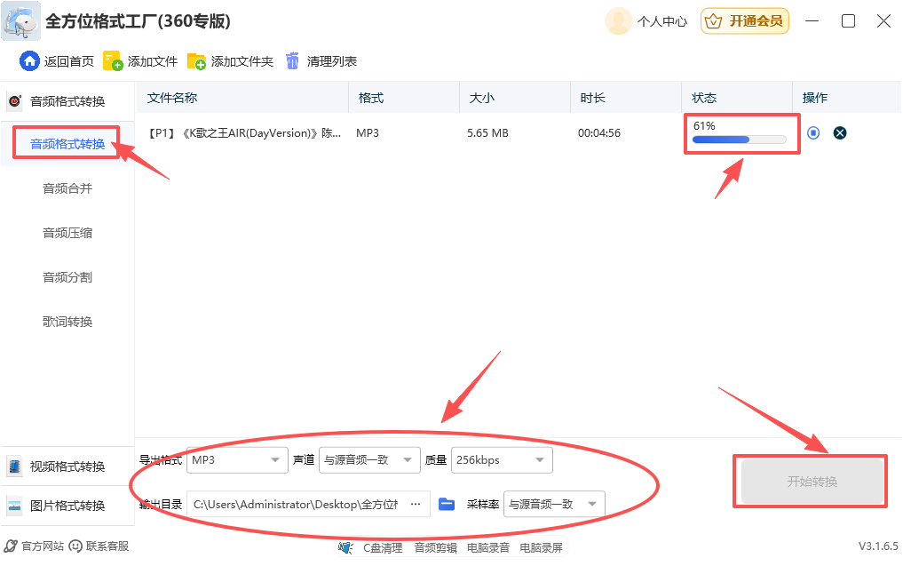
Task: Stop the conversion with the stop icon
Action: coord(813,133)
